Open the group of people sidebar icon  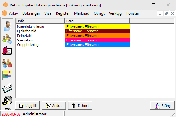[7, 39]
